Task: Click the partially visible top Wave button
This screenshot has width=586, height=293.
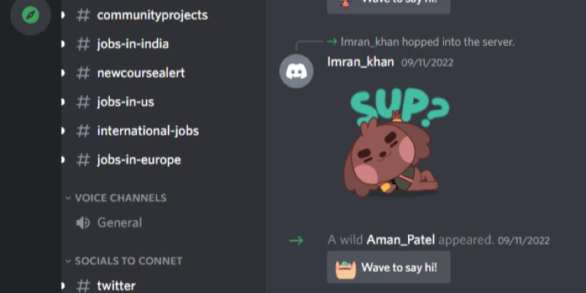Action: click(x=389, y=6)
